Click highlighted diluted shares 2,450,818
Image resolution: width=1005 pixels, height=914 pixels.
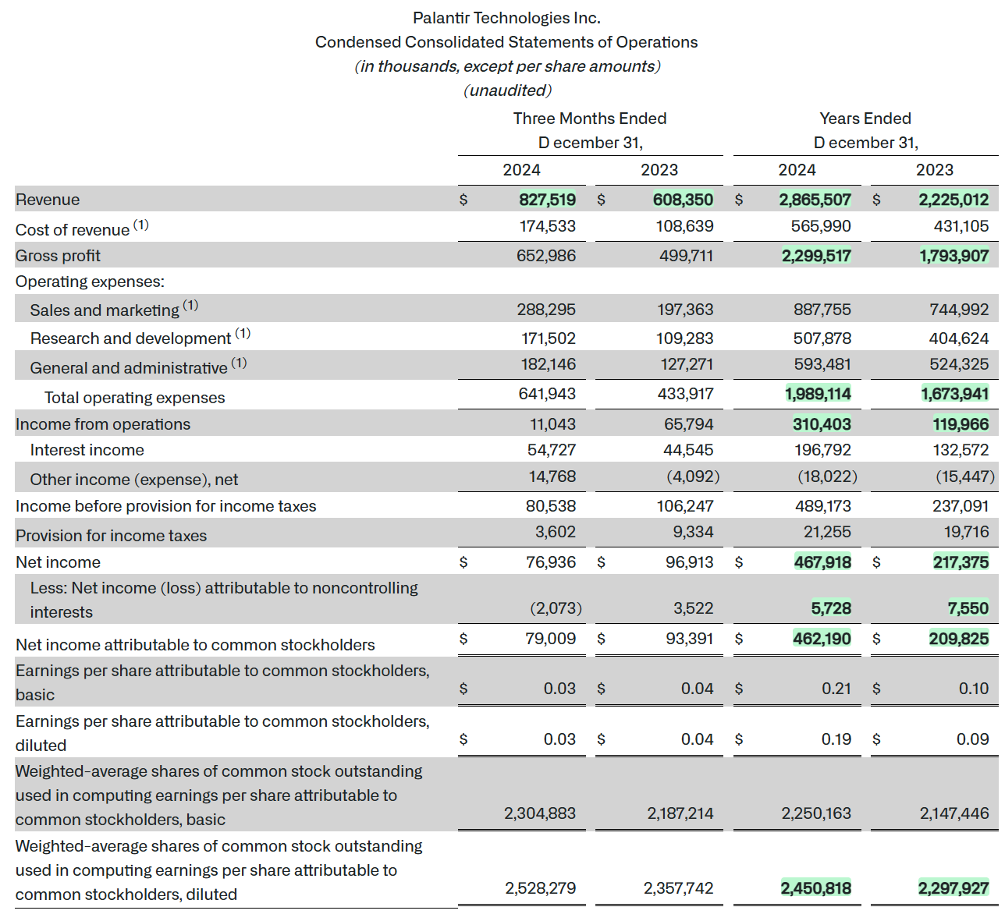[x=816, y=888]
